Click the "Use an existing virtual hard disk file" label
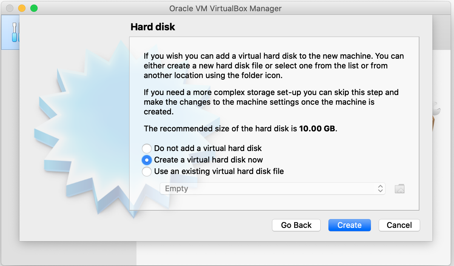454x266 pixels. [219, 171]
